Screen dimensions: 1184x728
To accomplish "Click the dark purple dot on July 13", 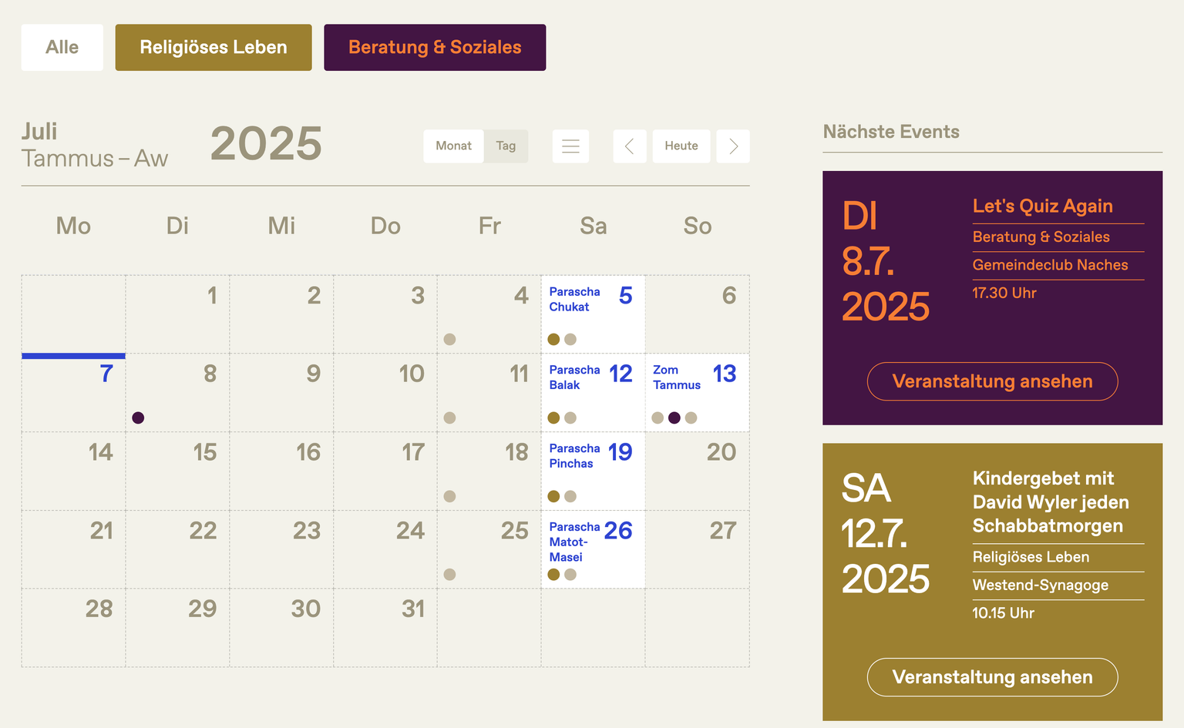I will [x=674, y=418].
